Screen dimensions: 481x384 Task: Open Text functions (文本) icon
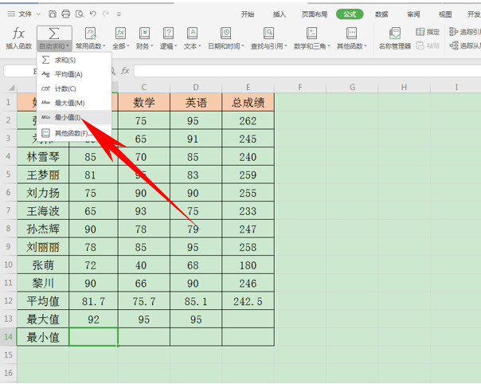[x=192, y=33]
